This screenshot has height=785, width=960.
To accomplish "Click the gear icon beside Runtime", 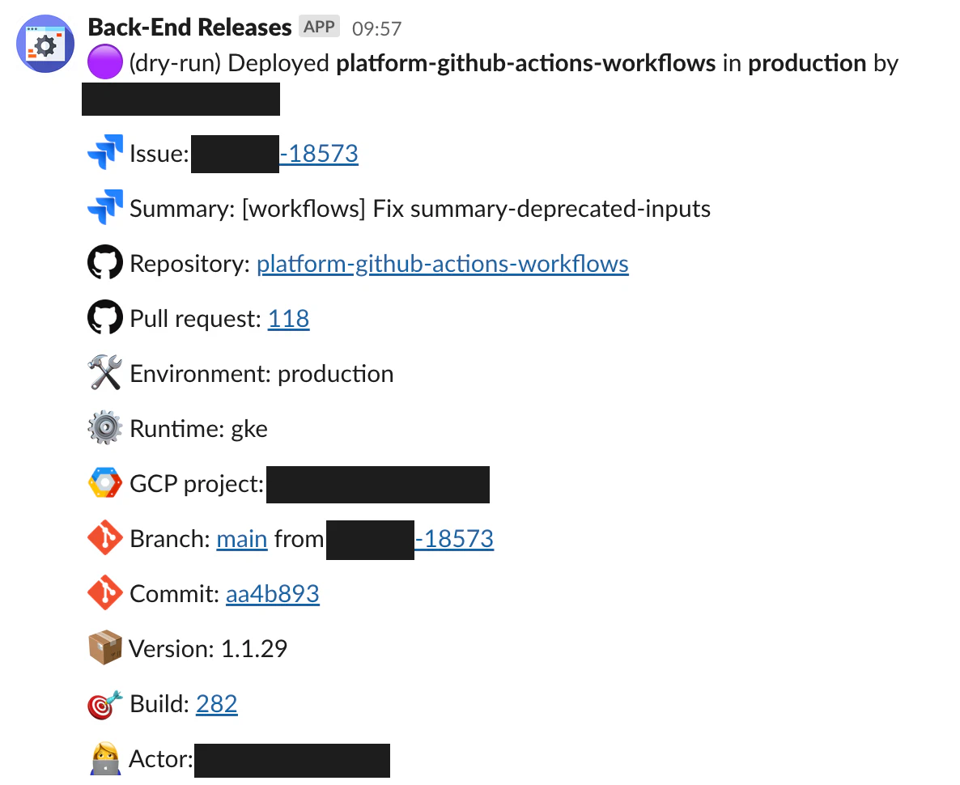I will [104, 429].
